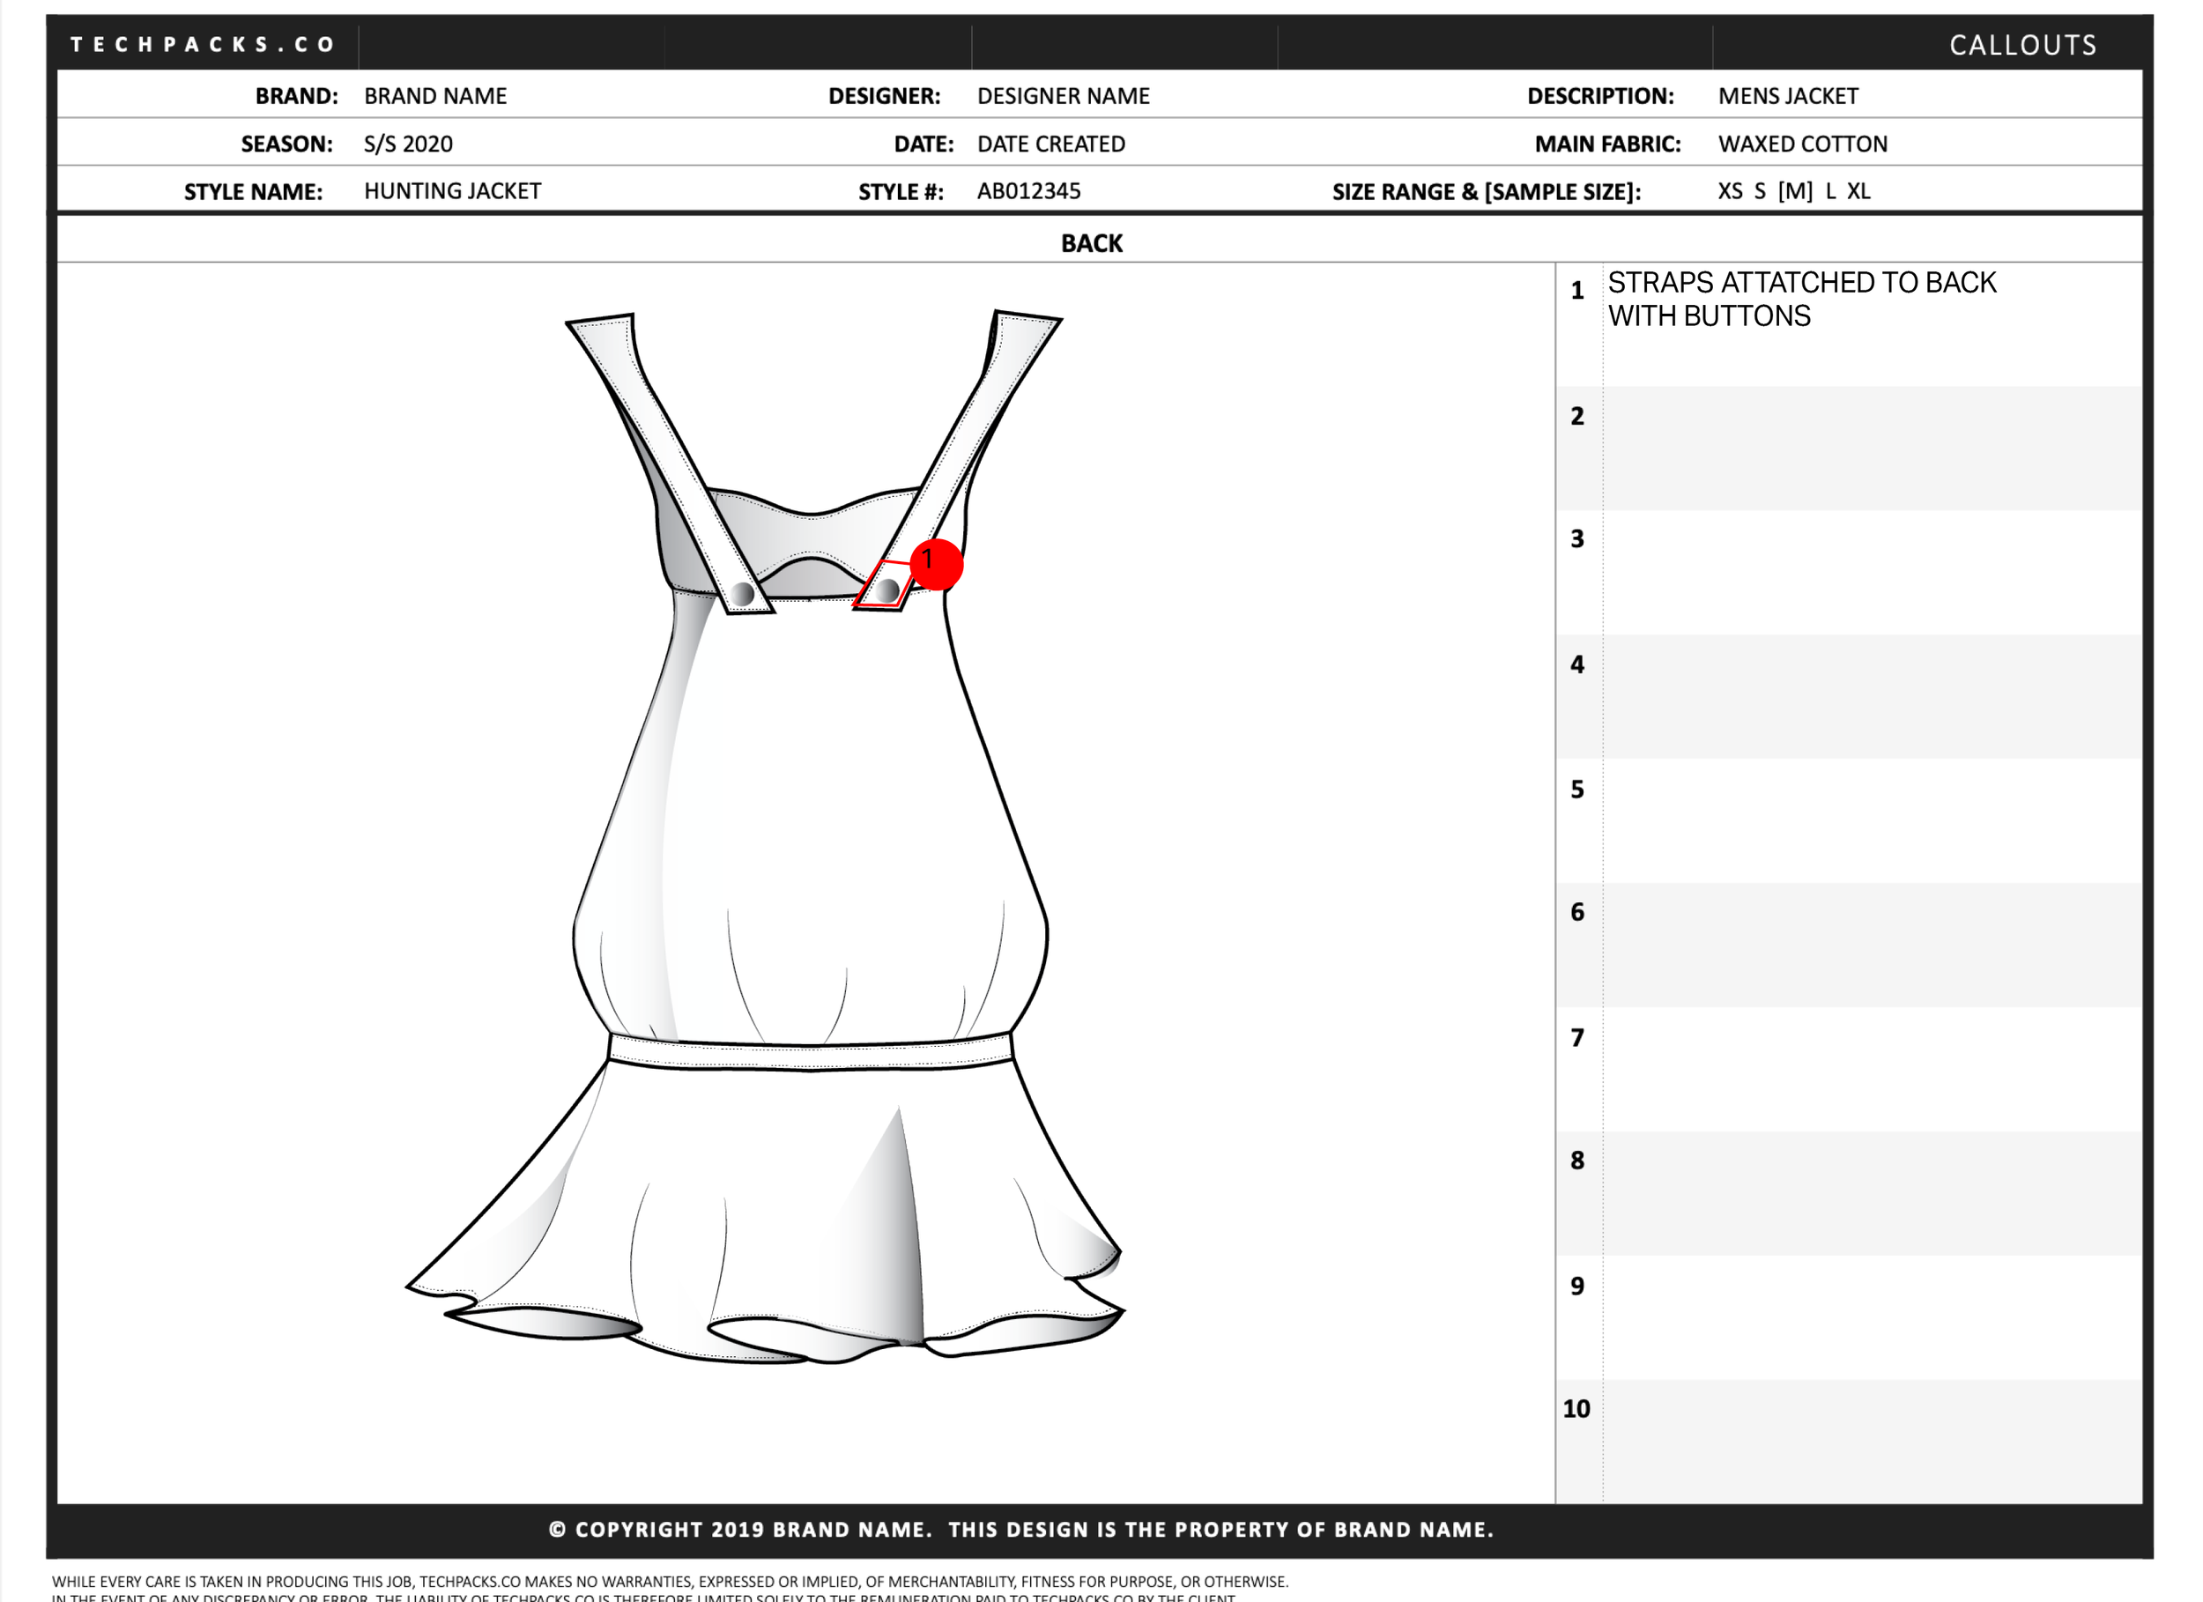
Task: Click the DESIGNER NAME field
Action: coord(1063,96)
